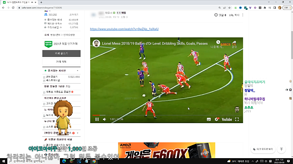Click the cafe chat button
The height and width of the screenshot is (164, 293).
pyautogui.click(x=62, y=62)
